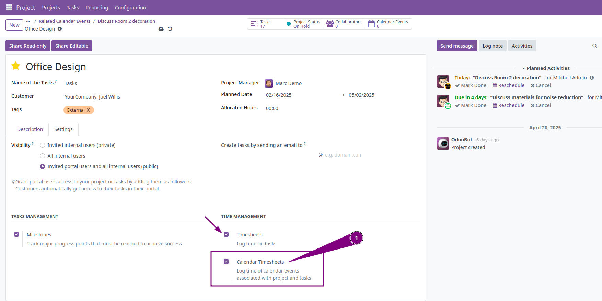The image size is (602, 301).
Task: Expand the breadcrumb ellipsis menu
Action: click(x=28, y=21)
